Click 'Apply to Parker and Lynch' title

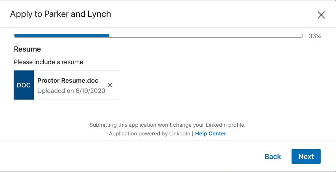coord(61,14)
